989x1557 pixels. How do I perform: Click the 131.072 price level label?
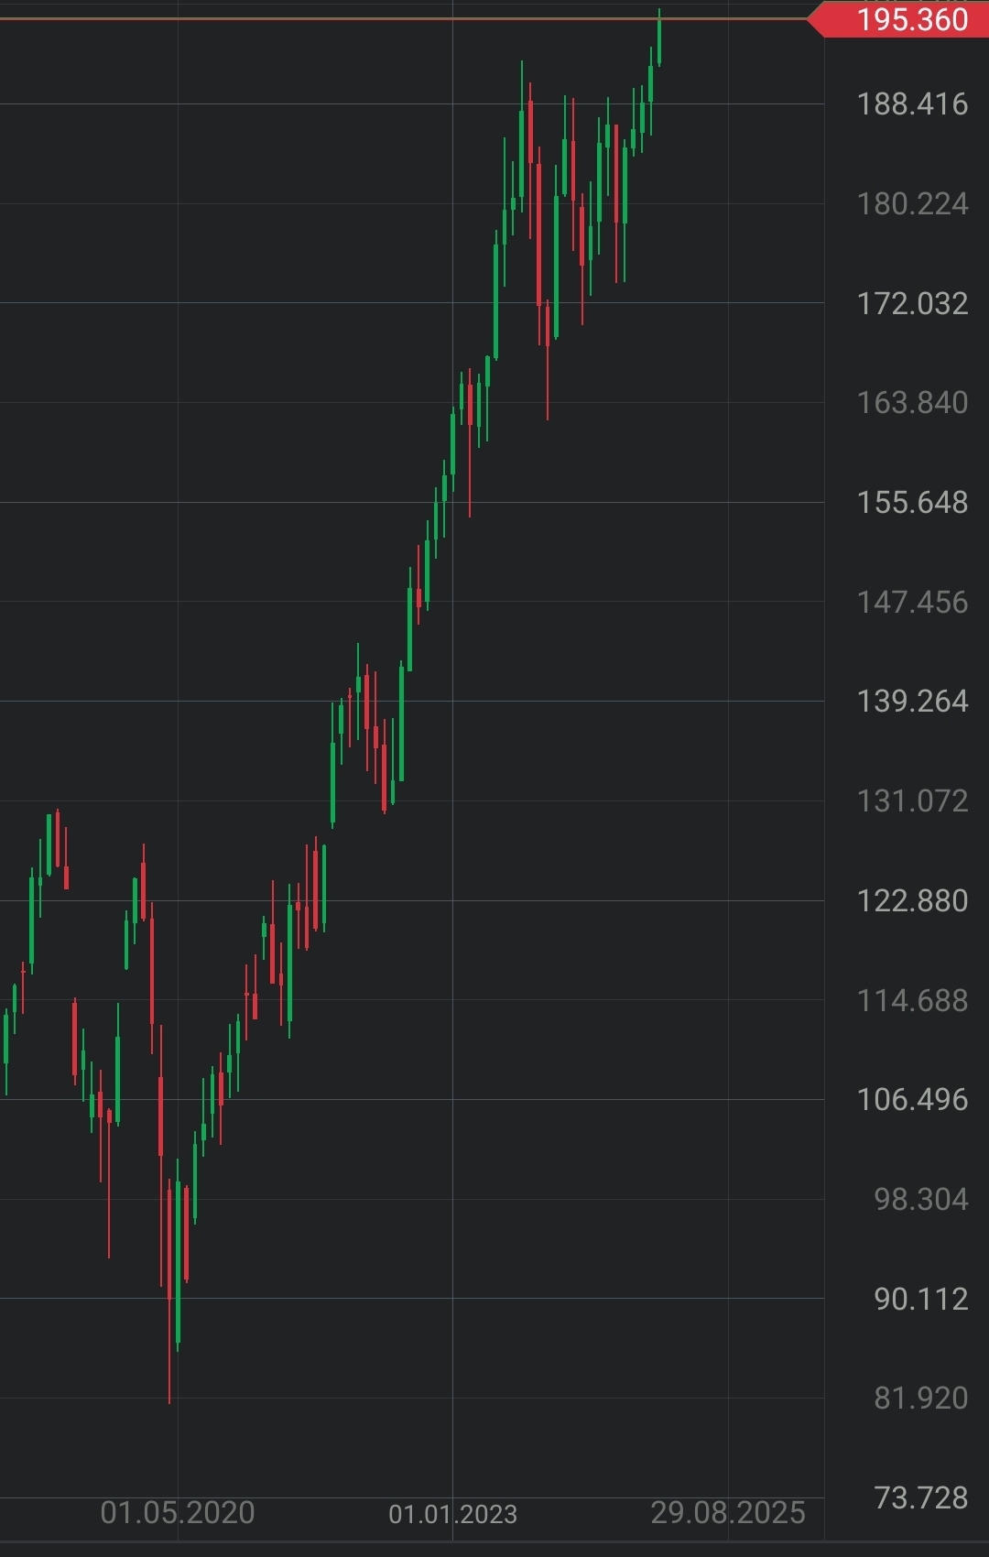tap(912, 800)
